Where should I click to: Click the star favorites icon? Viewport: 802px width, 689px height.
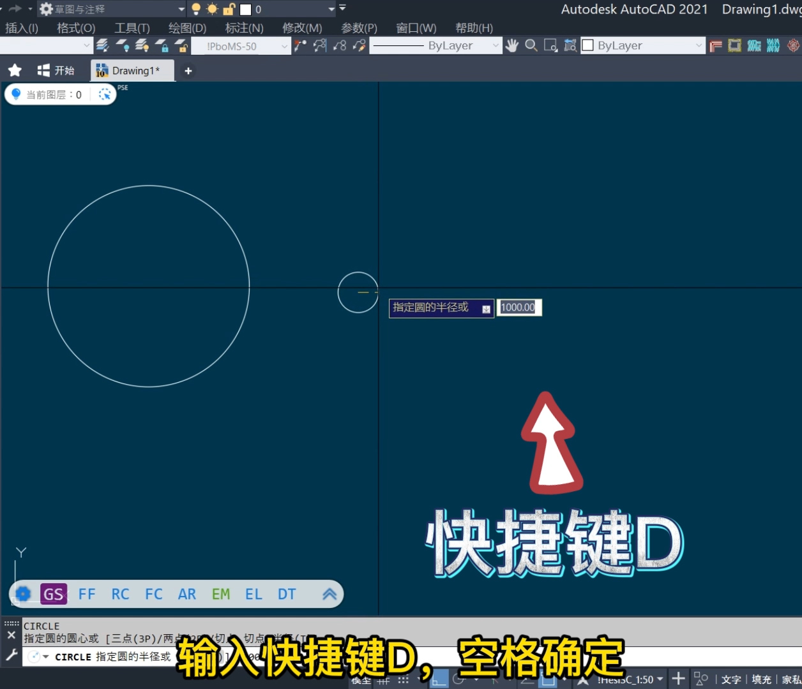tap(15, 70)
